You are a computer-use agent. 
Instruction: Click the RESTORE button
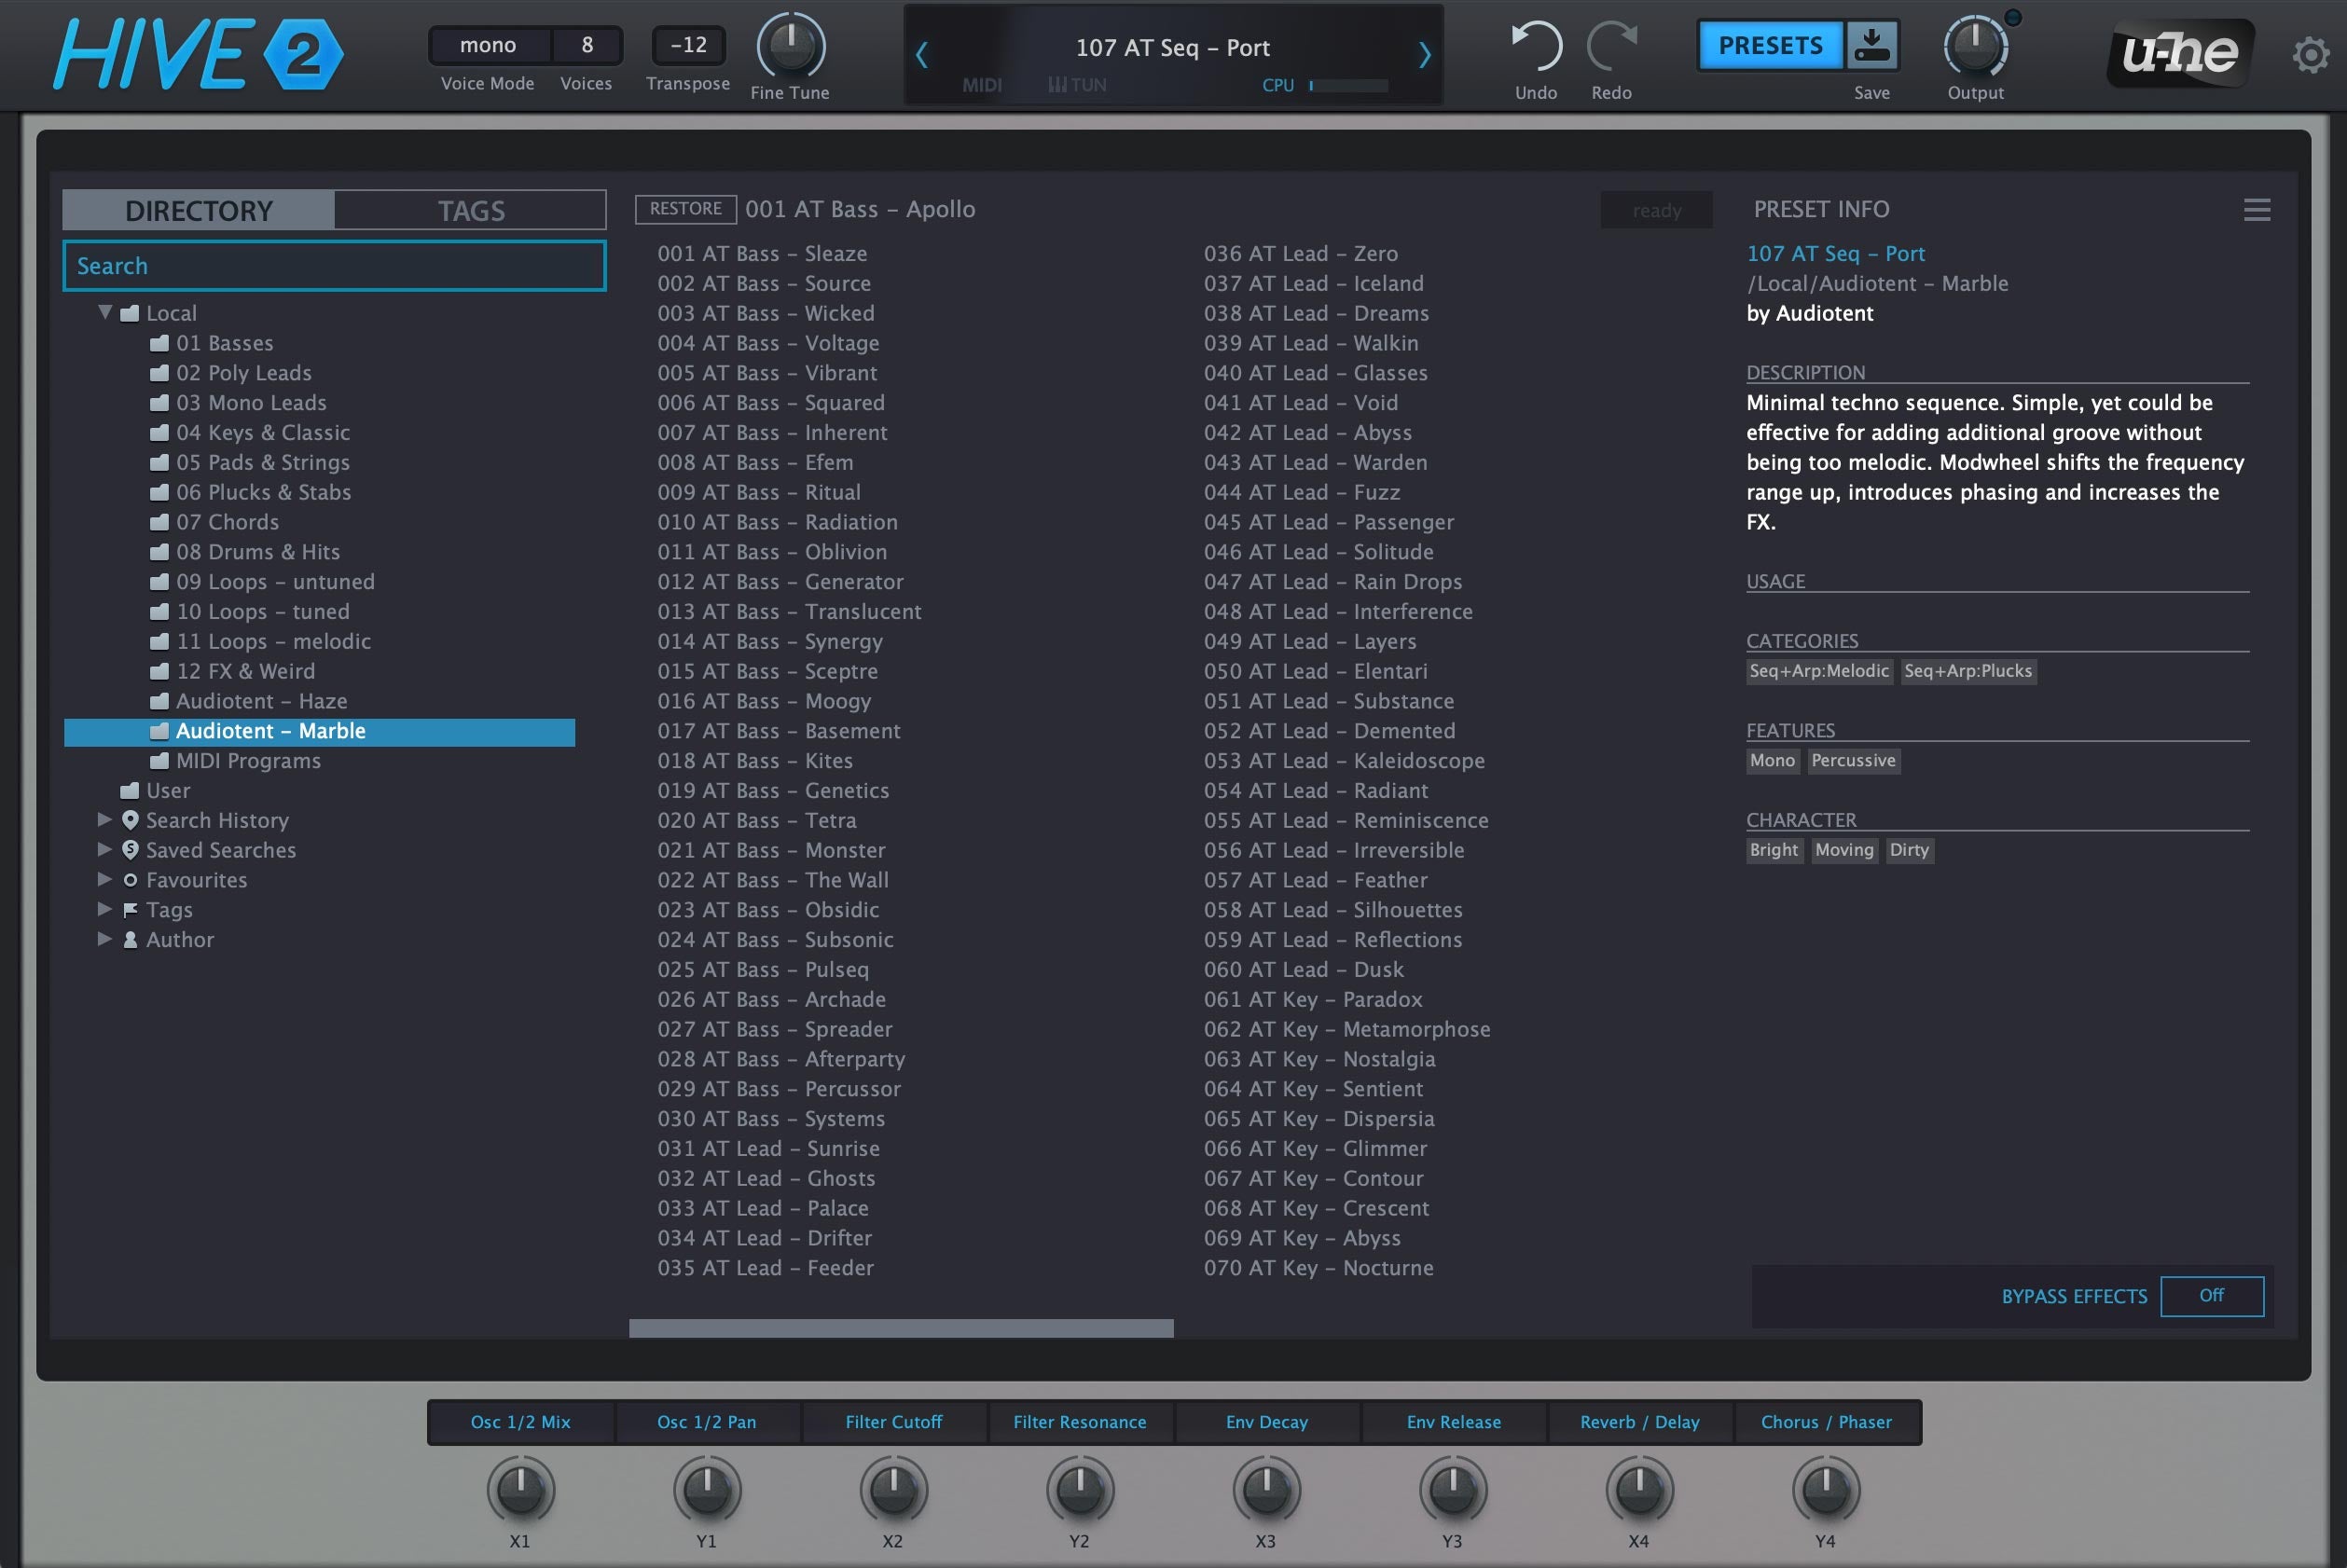[x=685, y=209]
